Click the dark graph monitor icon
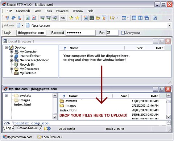 (92, 18)
